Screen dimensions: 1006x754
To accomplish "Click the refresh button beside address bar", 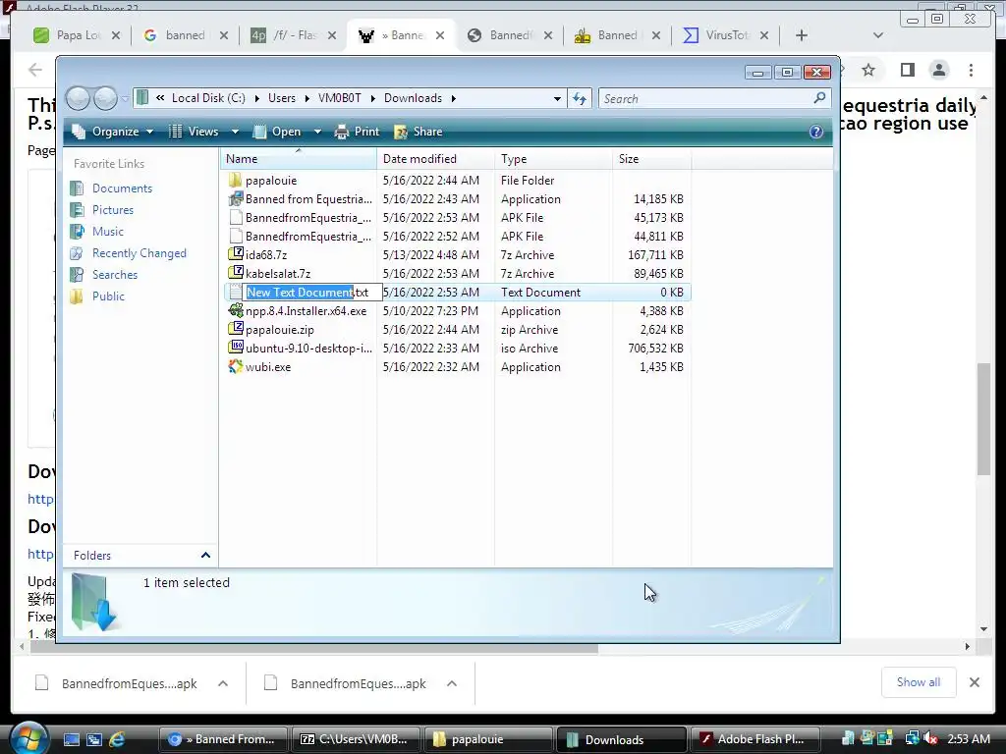I will tap(580, 99).
